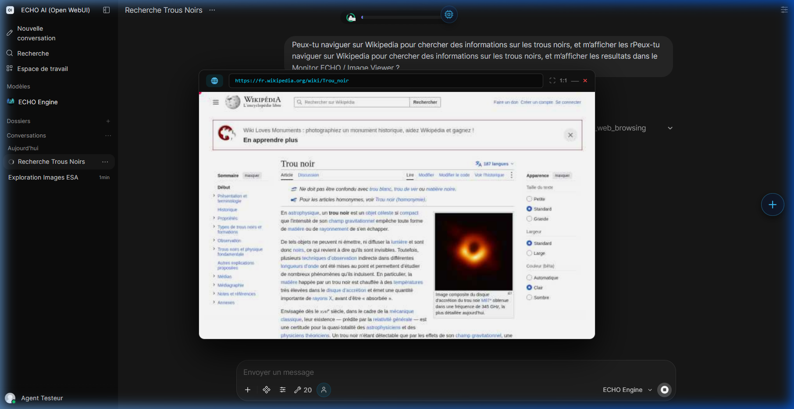The width and height of the screenshot is (794, 409).
Task: Open the Wikipedia hamburger menu
Action: 216,102
